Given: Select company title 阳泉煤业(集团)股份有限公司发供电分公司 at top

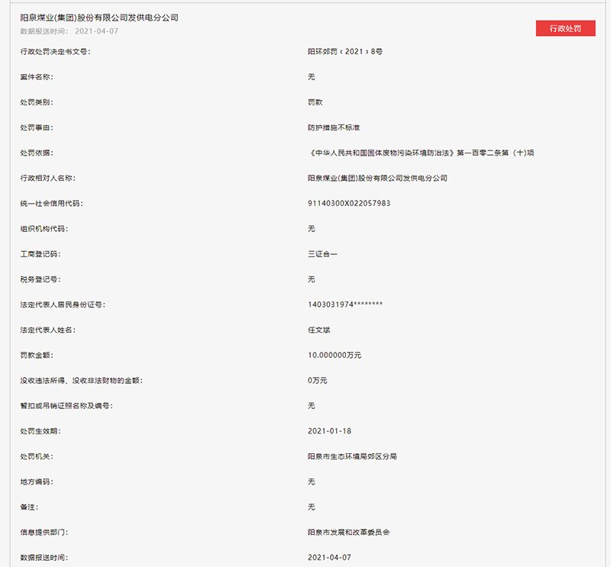Looking at the screenshot, I should [99, 18].
